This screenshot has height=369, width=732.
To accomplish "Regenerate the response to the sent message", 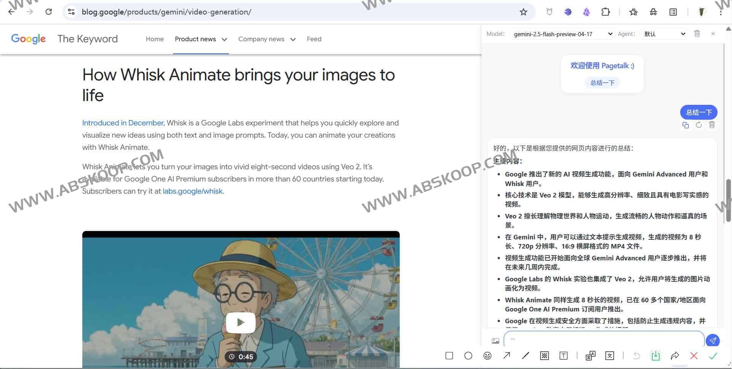I will click(698, 125).
